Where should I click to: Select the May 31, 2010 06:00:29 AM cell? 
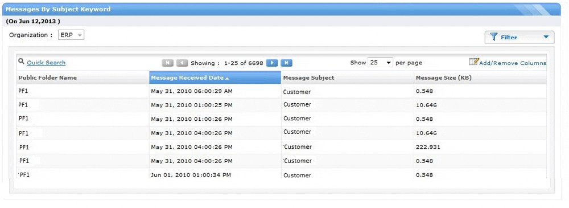(x=215, y=91)
